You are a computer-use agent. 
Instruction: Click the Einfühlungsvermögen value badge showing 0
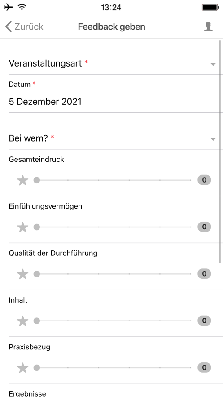point(204,227)
